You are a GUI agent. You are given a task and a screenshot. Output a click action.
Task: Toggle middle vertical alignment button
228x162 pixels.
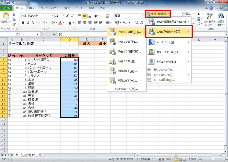click(x=85, y=16)
